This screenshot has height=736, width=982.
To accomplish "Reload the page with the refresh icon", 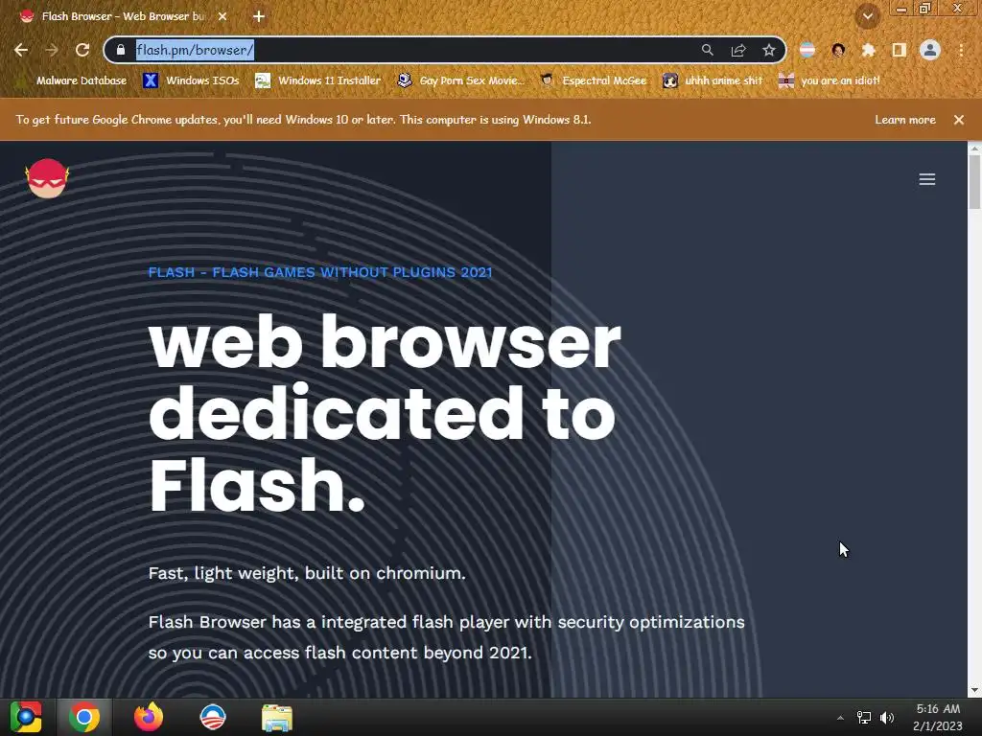I will [x=82, y=50].
